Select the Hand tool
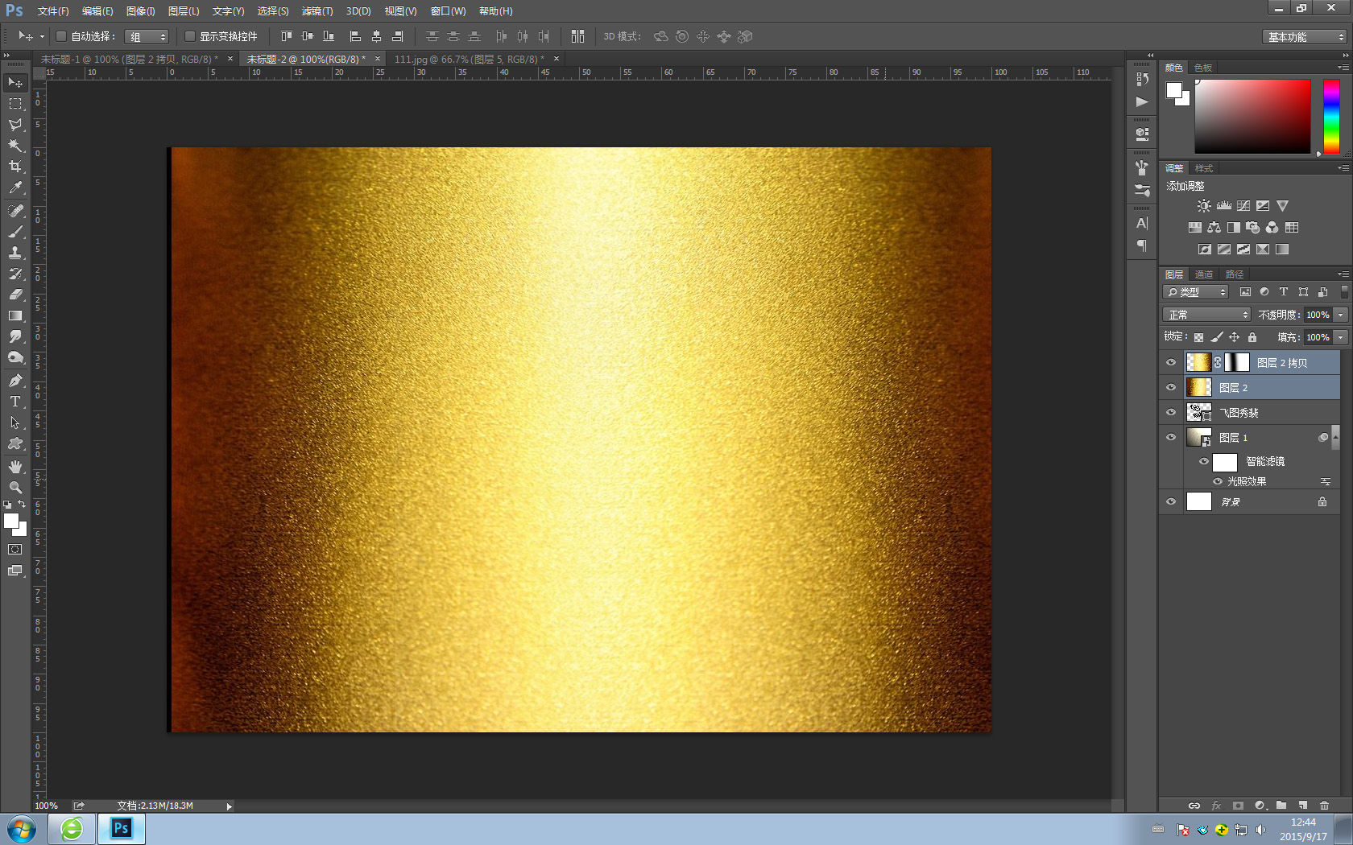The width and height of the screenshot is (1353, 845). (15, 467)
